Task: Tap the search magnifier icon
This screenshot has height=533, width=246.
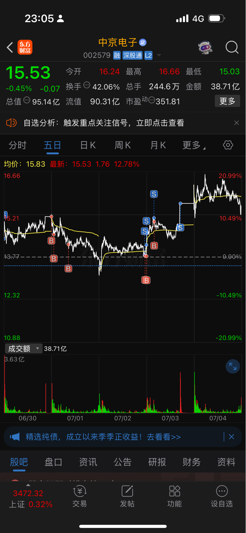Action: point(232,47)
